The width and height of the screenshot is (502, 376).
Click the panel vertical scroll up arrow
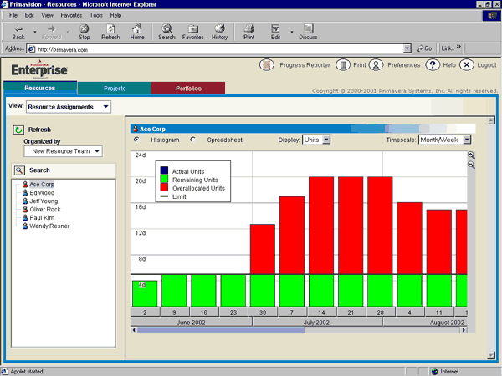(x=491, y=120)
